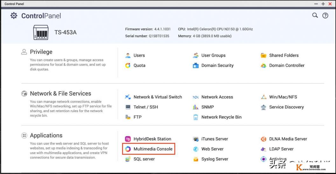Select Web Server label
Viewport: 336px width, 174px height.
(212, 149)
